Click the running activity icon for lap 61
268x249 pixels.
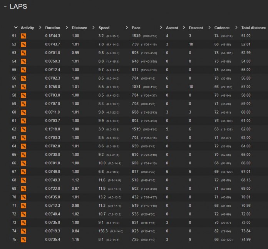coord(23,121)
